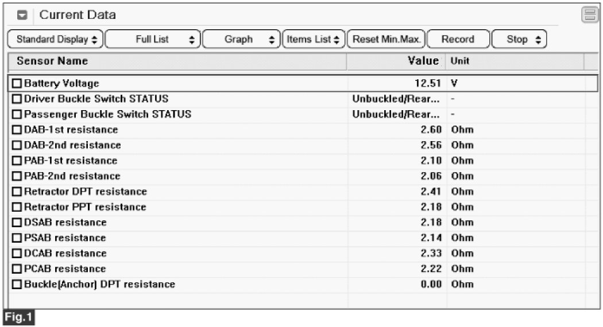Click the Reset Min.Max. button
This screenshot has width=603, height=327.
tap(387, 40)
